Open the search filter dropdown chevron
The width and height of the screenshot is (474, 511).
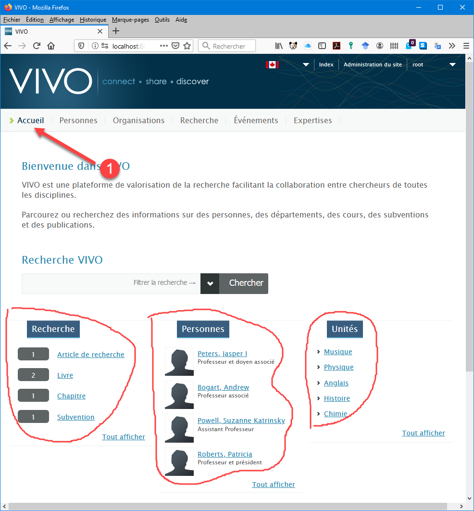(210, 283)
